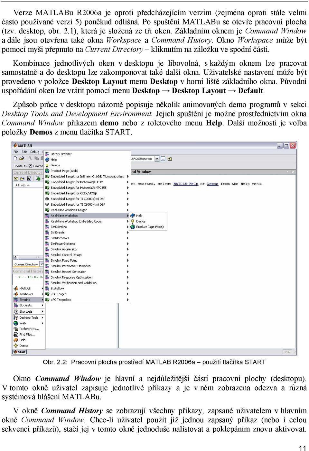The height and width of the screenshot is (451, 309).
Task: Click the MATLAB Help link in Command Window
Action: click(x=186, y=184)
